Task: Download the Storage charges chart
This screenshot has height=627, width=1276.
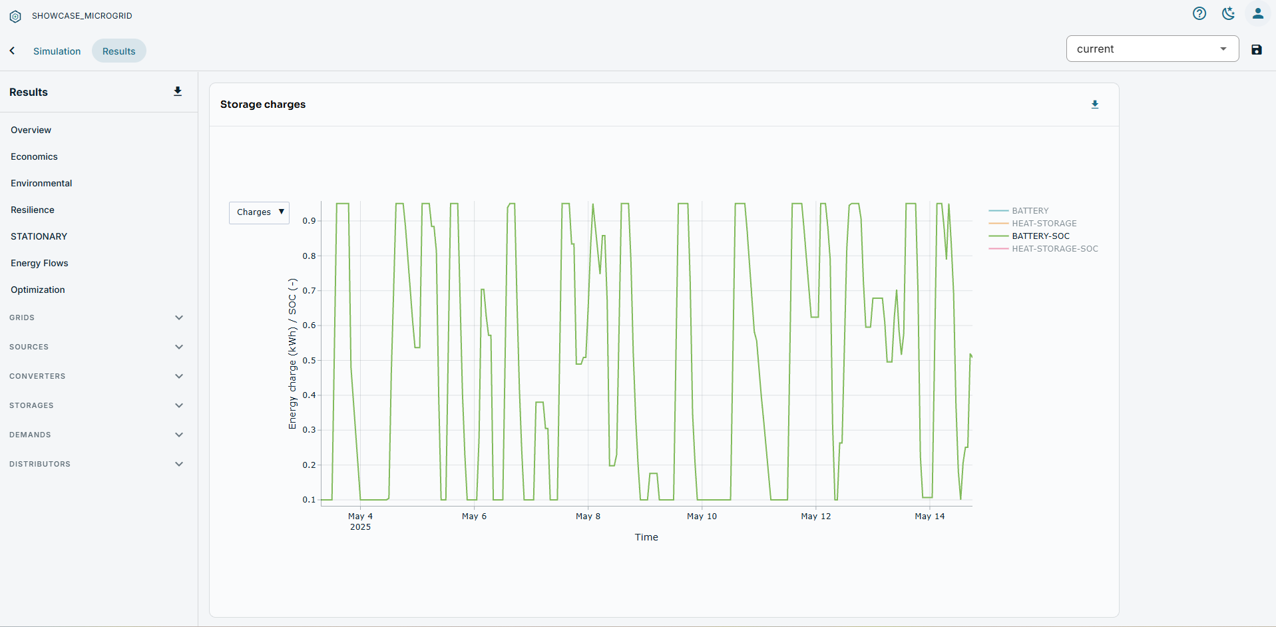Action: [x=1095, y=104]
